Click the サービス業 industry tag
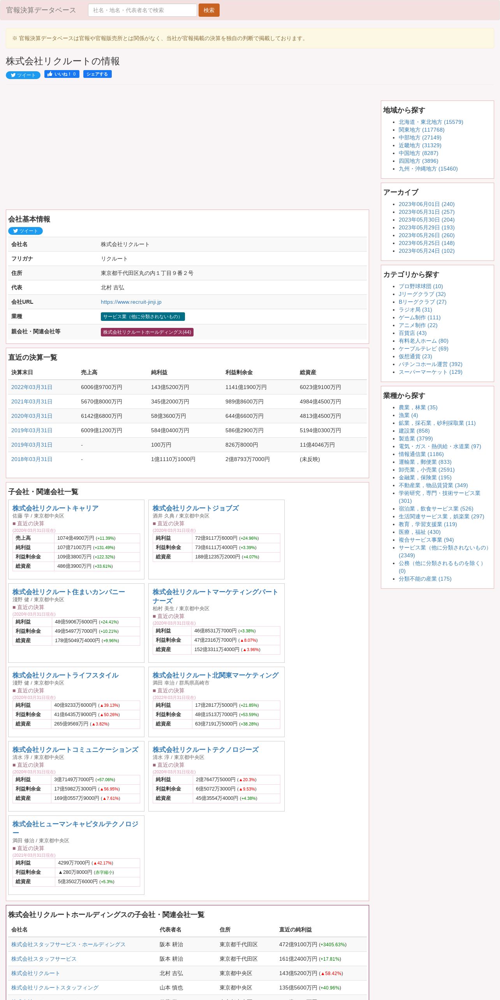500x1000 pixels. (143, 317)
